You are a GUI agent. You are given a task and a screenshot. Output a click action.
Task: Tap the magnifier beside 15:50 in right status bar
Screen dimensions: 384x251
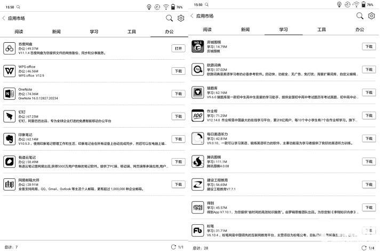pyautogui.click(x=207, y=4)
